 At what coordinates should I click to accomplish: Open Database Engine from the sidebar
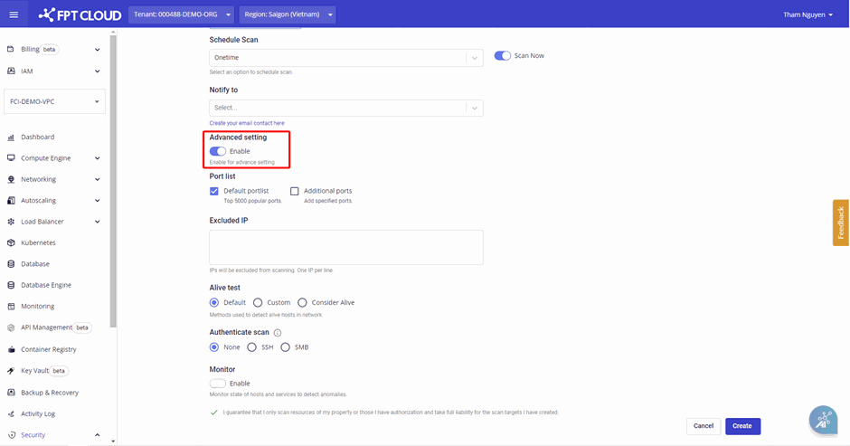[46, 285]
